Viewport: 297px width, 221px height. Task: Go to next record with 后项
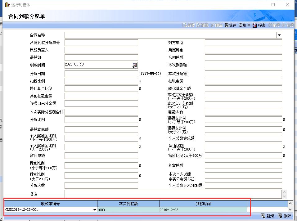(x=288, y=25)
